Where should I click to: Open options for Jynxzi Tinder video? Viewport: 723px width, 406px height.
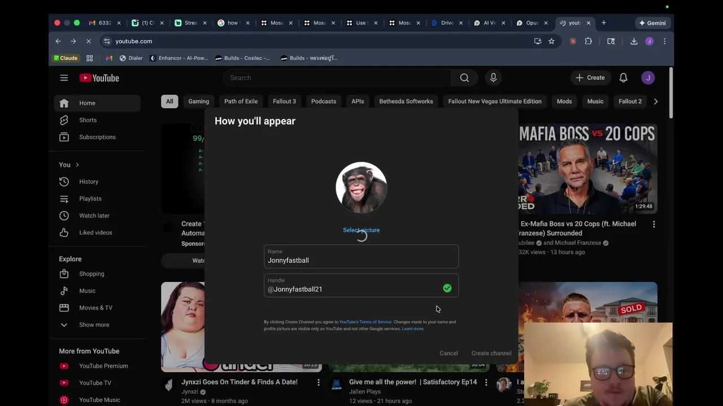pos(318,382)
